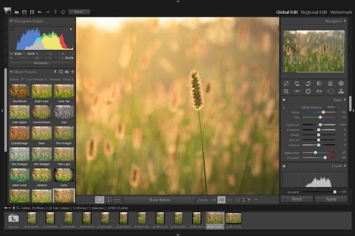Switch to Regional Edit tab
This screenshot has height=236, width=355.
point(314,12)
